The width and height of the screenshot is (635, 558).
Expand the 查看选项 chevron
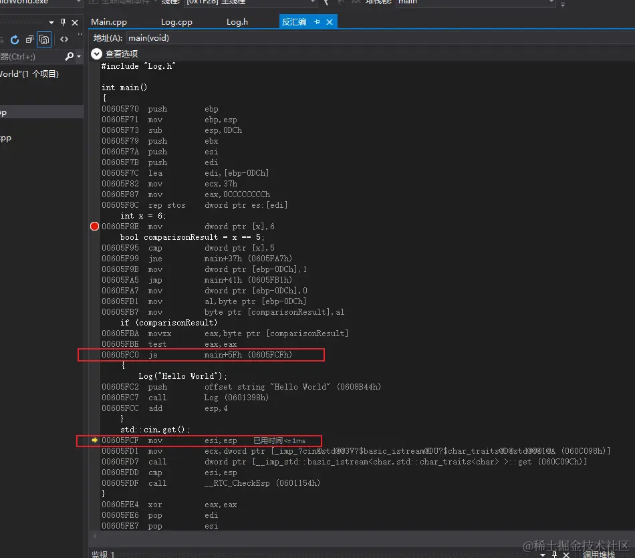point(96,53)
